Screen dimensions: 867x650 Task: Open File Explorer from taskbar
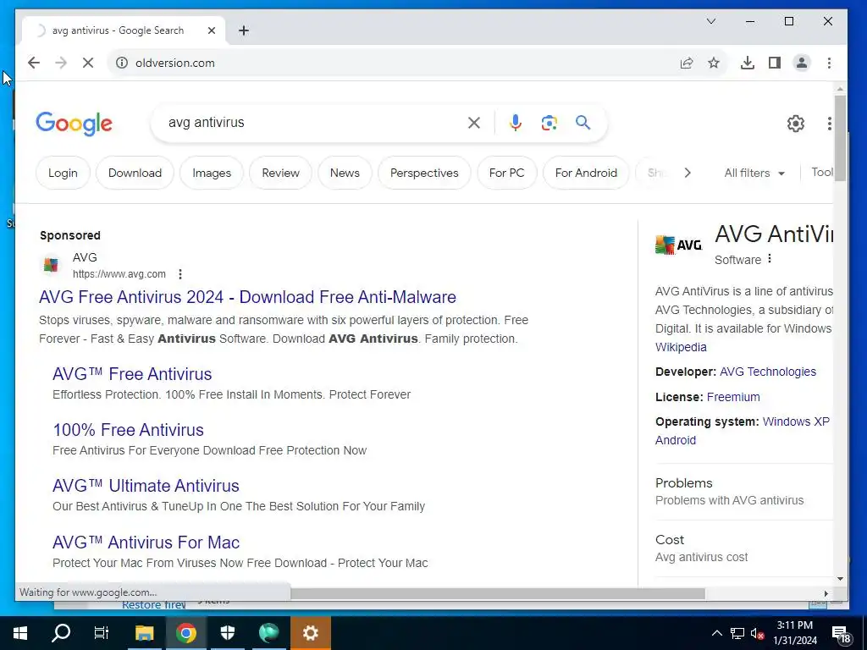(x=144, y=633)
